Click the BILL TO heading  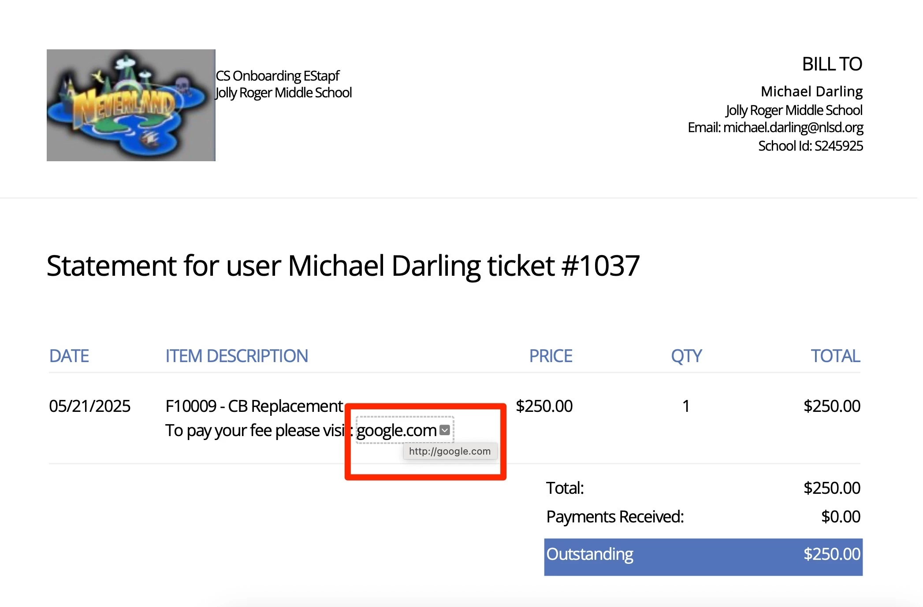pyautogui.click(x=831, y=64)
